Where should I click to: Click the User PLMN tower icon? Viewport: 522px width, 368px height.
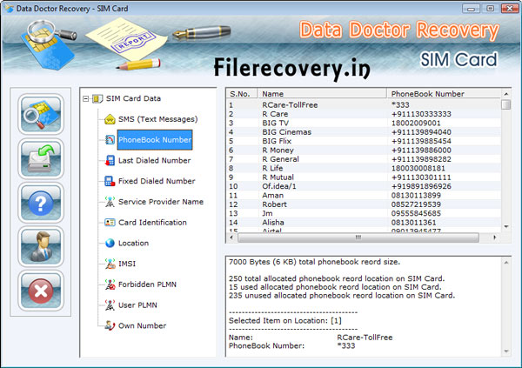coord(110,305)
